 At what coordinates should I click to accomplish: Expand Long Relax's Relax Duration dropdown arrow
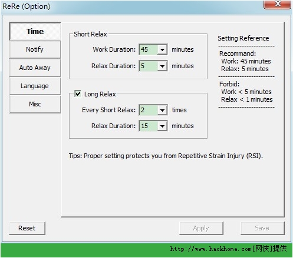coord(162,126)
